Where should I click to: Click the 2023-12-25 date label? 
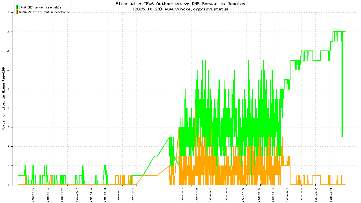tap(301, 194)
